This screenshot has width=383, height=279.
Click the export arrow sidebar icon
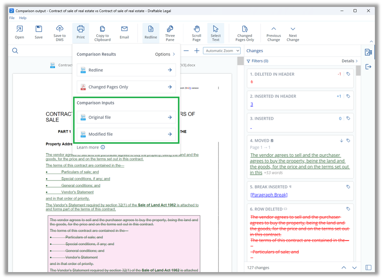(368, 67)
